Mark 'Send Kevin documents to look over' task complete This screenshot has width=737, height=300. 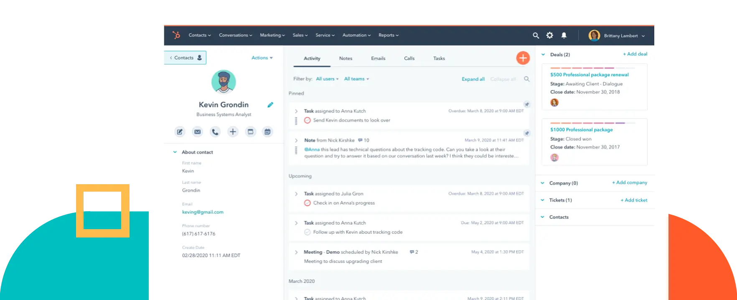(x=308, y=120)
